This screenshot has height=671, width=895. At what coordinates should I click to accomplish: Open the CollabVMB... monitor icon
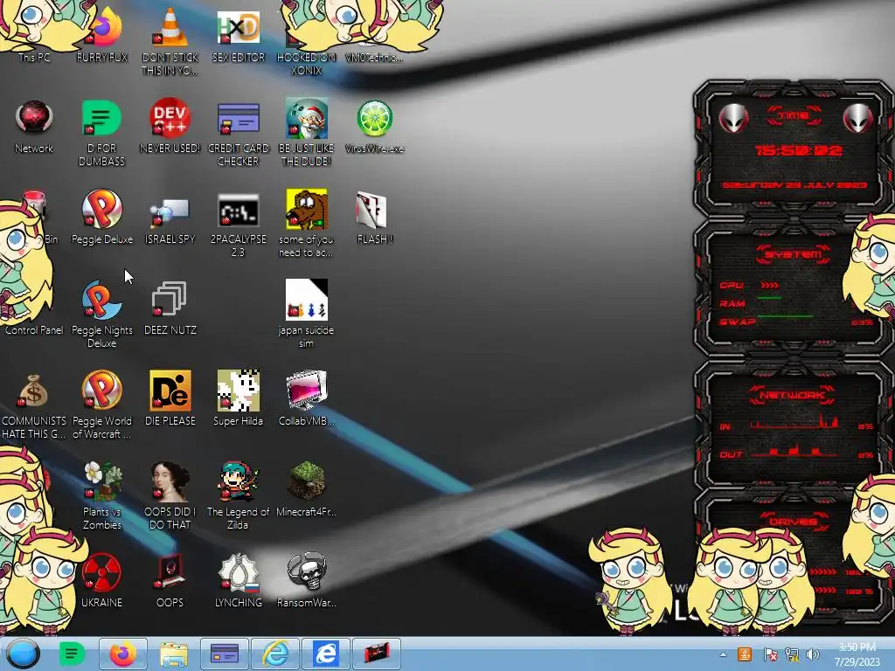pyautogui.click(x=307, y=391)
